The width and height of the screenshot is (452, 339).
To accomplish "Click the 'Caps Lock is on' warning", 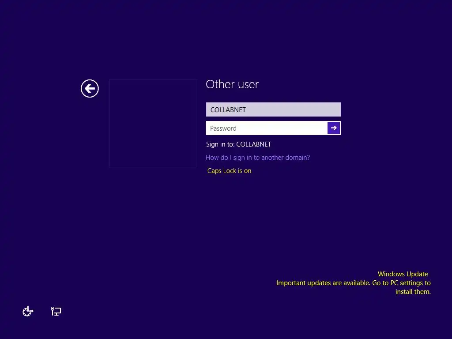I will pyautogui.click(x=229, y=171).
